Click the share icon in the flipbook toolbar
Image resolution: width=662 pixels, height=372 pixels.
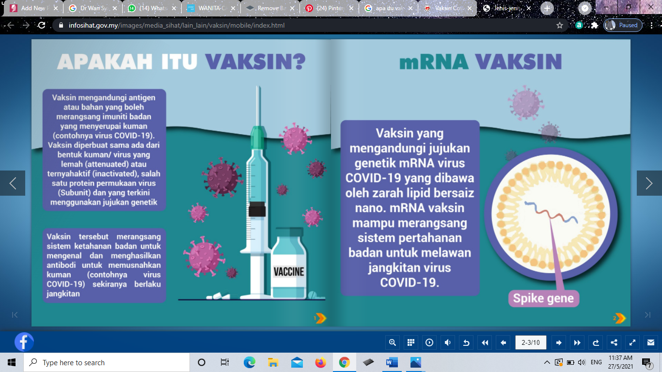pos(614,342)
